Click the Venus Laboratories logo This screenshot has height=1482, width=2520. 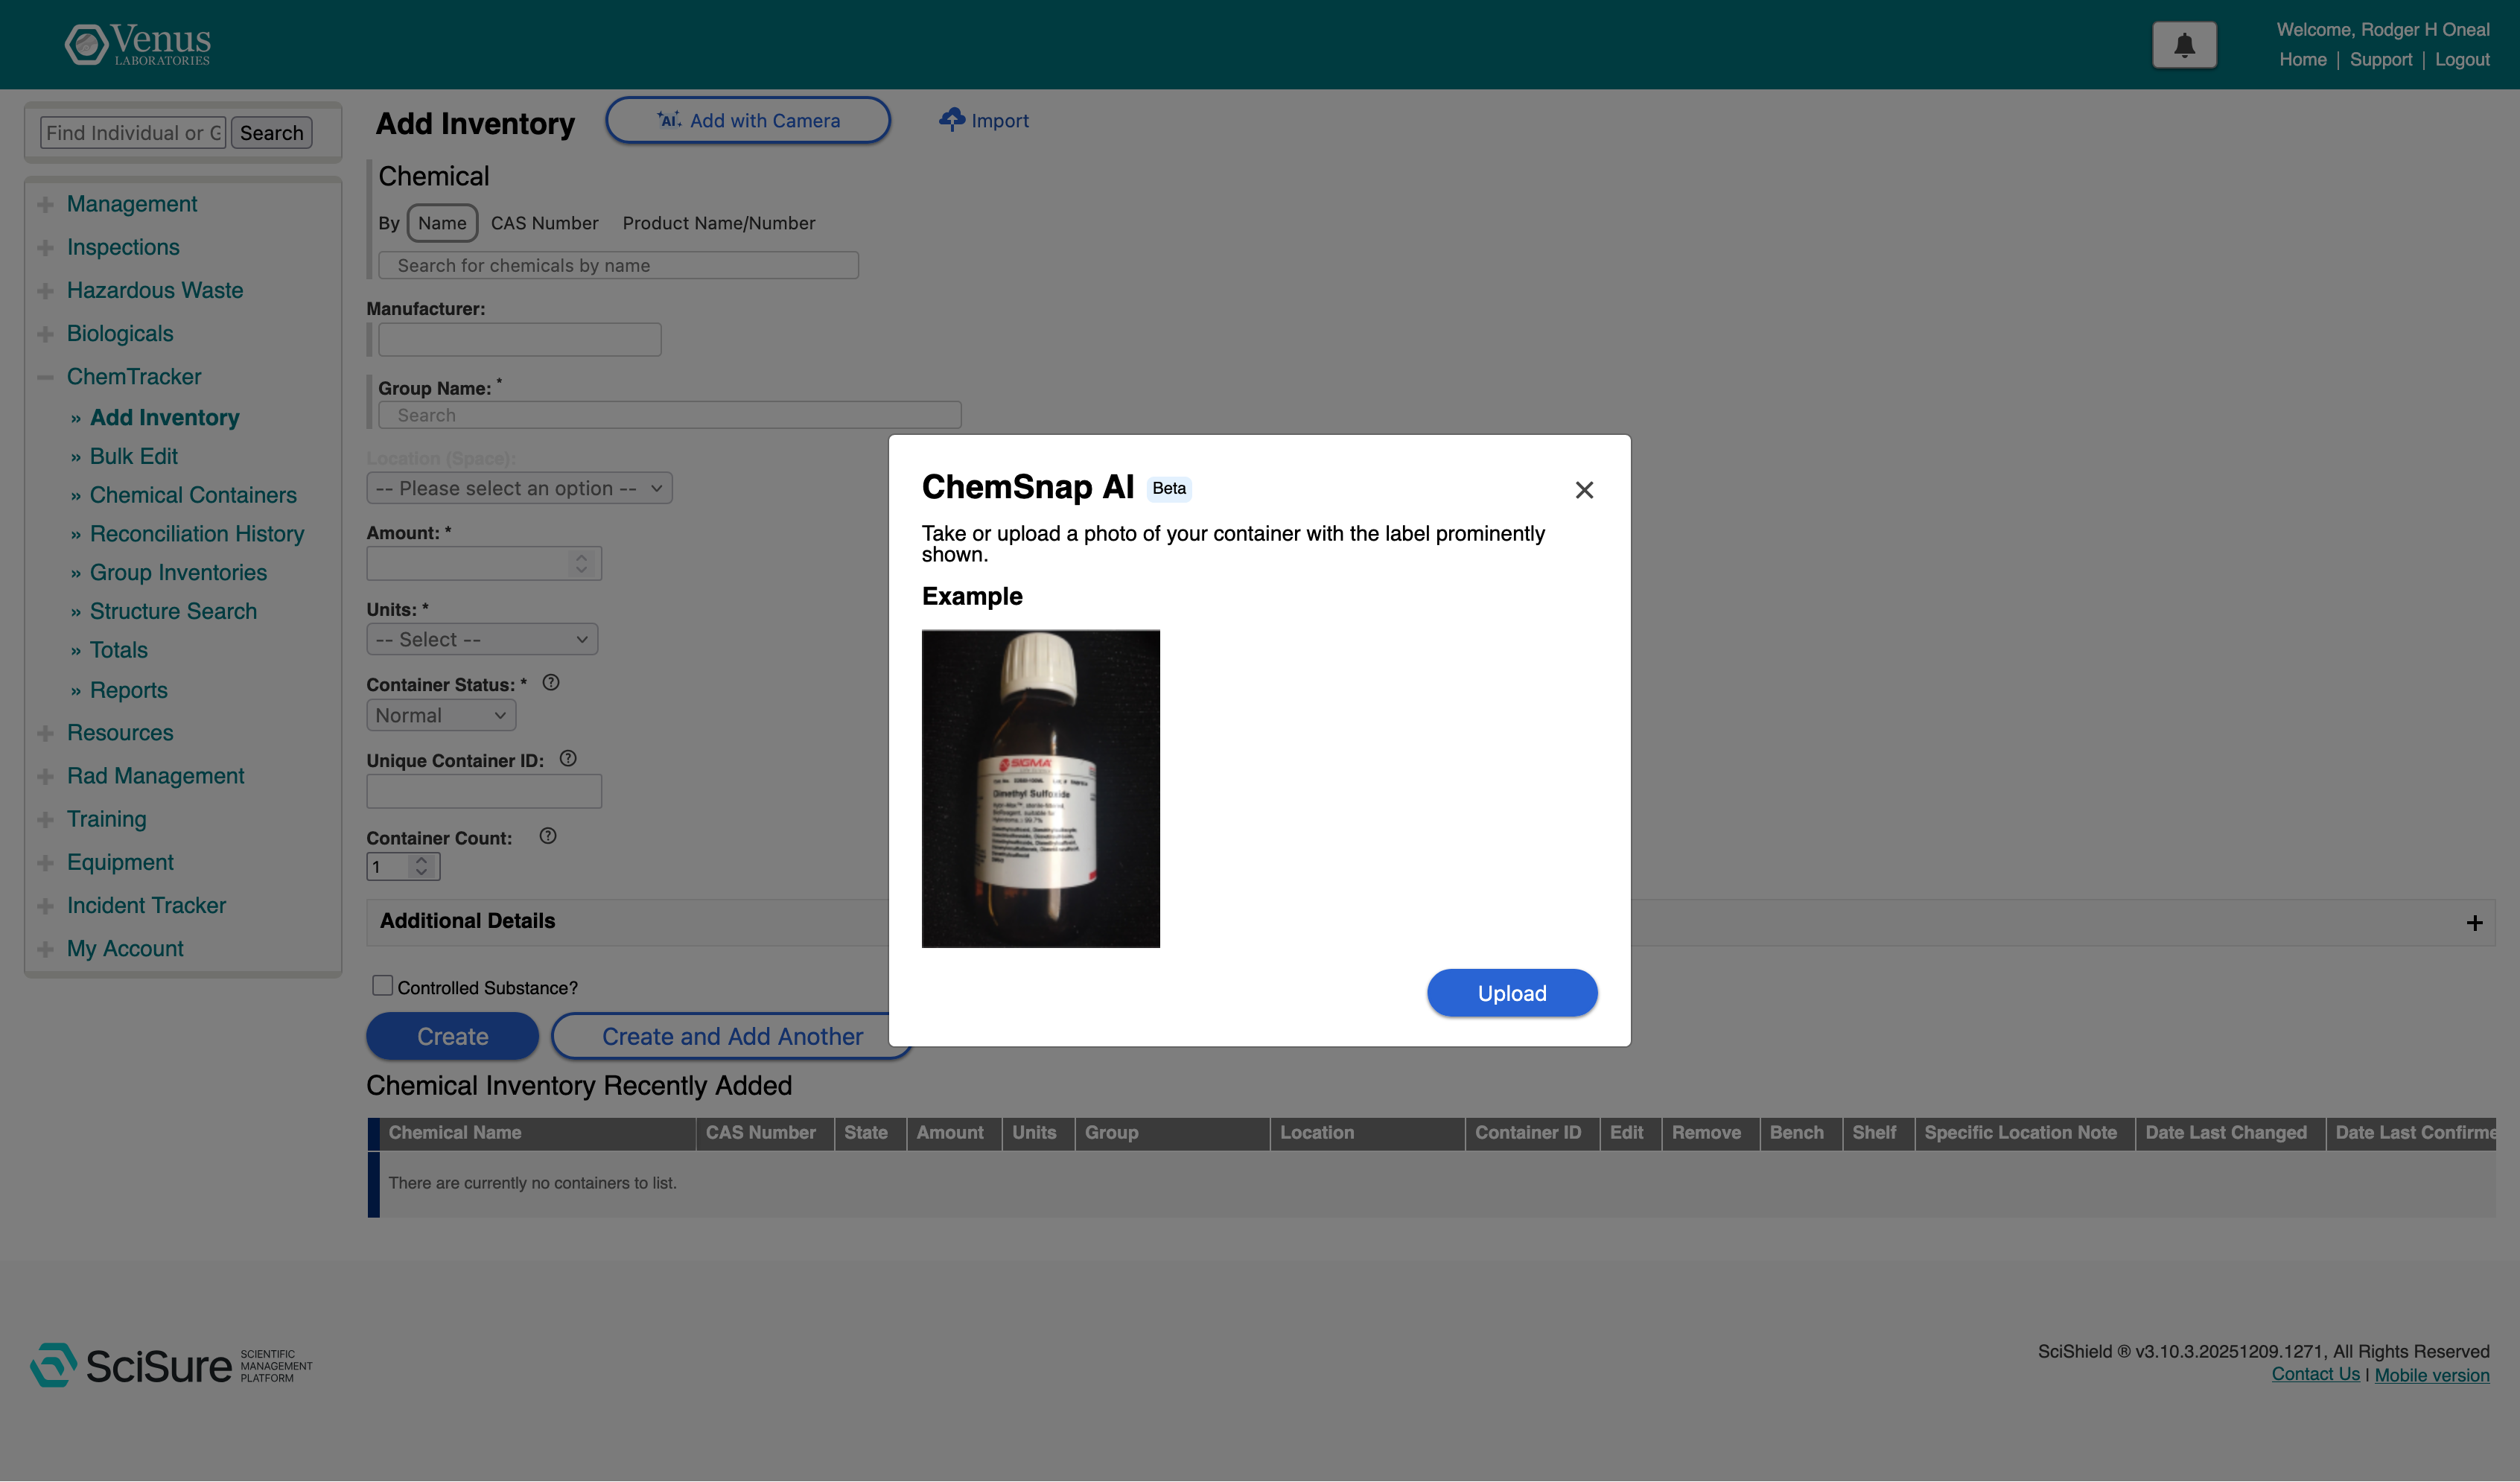point(138,44)
